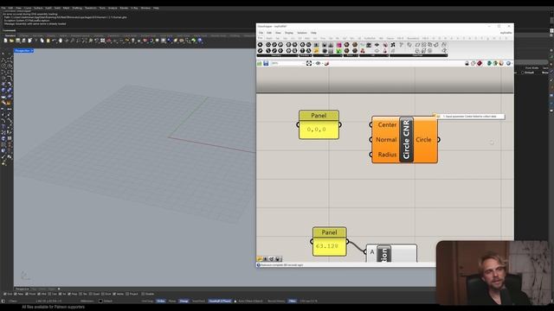The width and height of the screenshot is (554, 311).
Task: Select the Perspective viewport tab at bottom
Action: click(22, 289)
